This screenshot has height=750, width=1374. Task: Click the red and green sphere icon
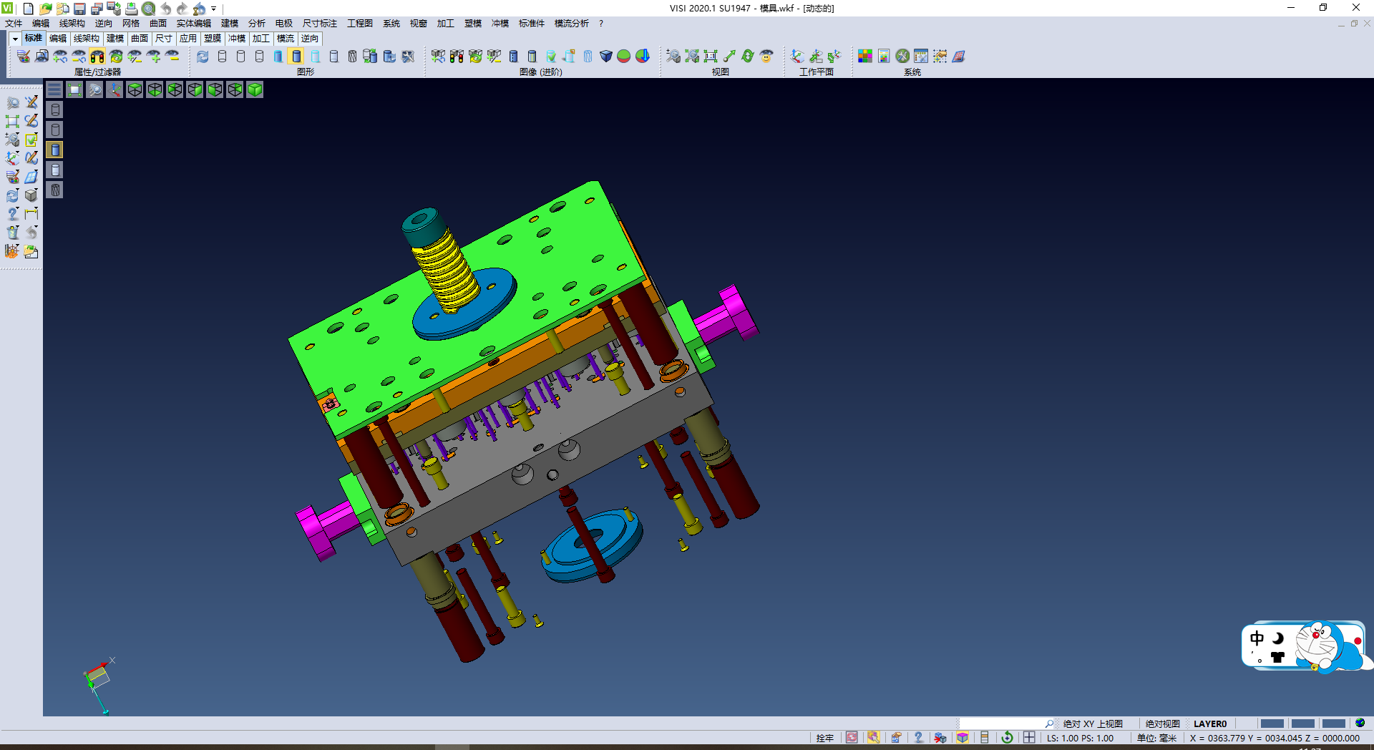tap(624, 57)
